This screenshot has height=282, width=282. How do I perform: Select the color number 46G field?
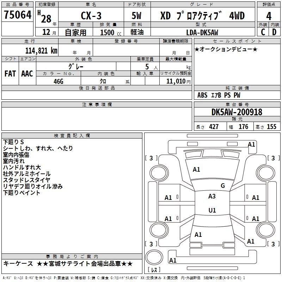59,81
